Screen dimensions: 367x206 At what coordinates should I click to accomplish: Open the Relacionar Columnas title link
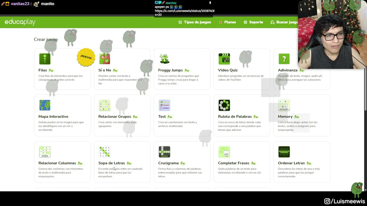point(57,163)
